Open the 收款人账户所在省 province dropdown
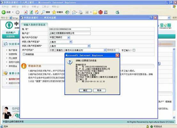 coord(71,42)
